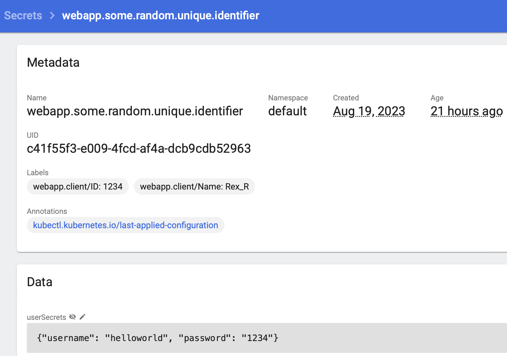507x356 pixels.
Task: Click the userSecrets field label
Action: point(46,317)
